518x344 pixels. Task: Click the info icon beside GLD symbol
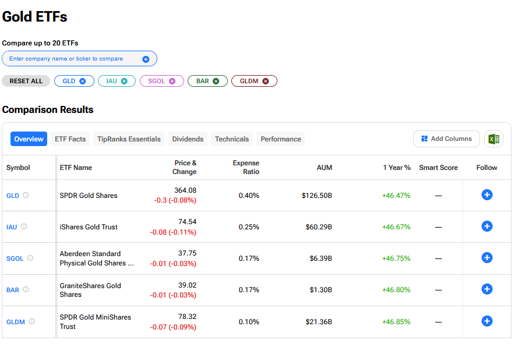point(26,196)
